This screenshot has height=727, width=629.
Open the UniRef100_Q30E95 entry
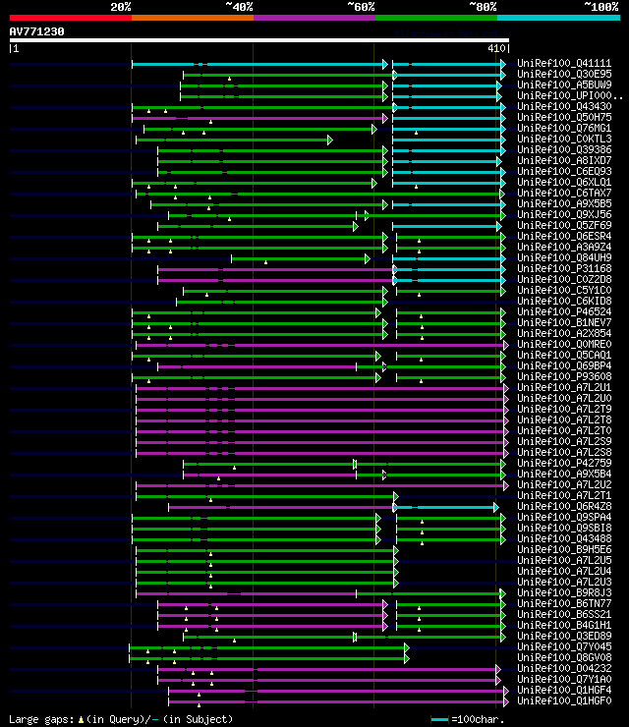pyautogui.click(x=564, y=74)
